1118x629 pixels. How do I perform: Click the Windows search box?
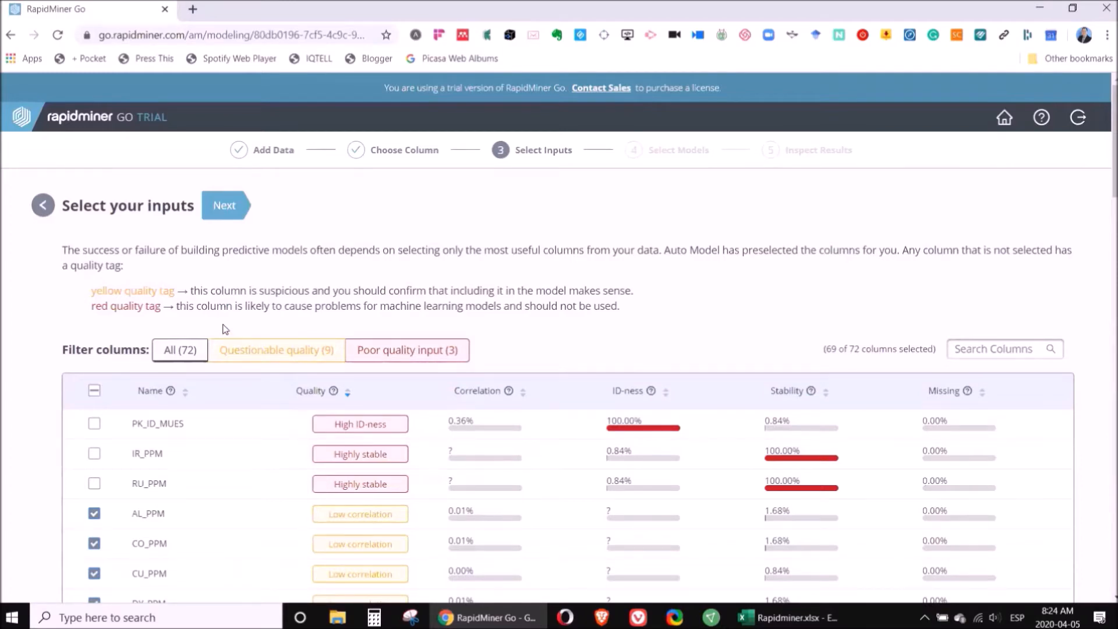[x=156, y=617]
